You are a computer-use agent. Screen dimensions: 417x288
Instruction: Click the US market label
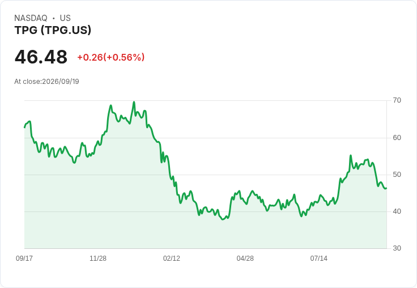(65, 18)
